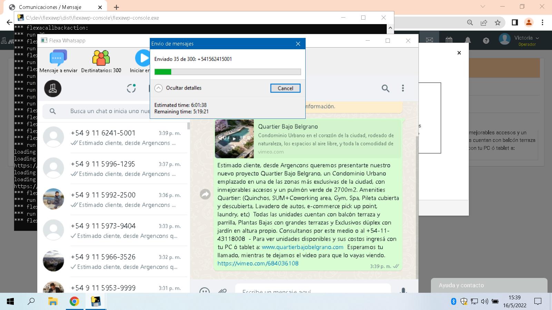Click the microphone voice message icon
This screenshot has height=310, width=552.
click(x=403, y=291)
